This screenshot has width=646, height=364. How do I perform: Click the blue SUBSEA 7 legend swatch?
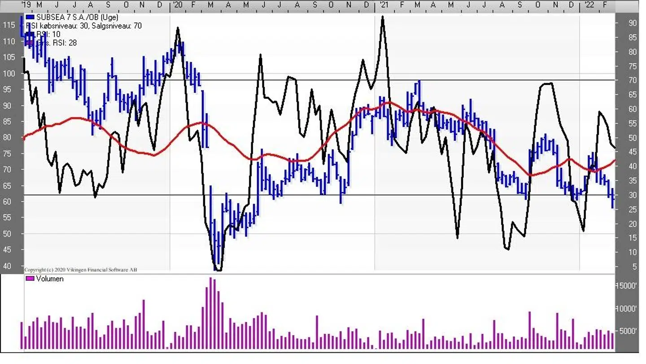click(x=30, y=18)
